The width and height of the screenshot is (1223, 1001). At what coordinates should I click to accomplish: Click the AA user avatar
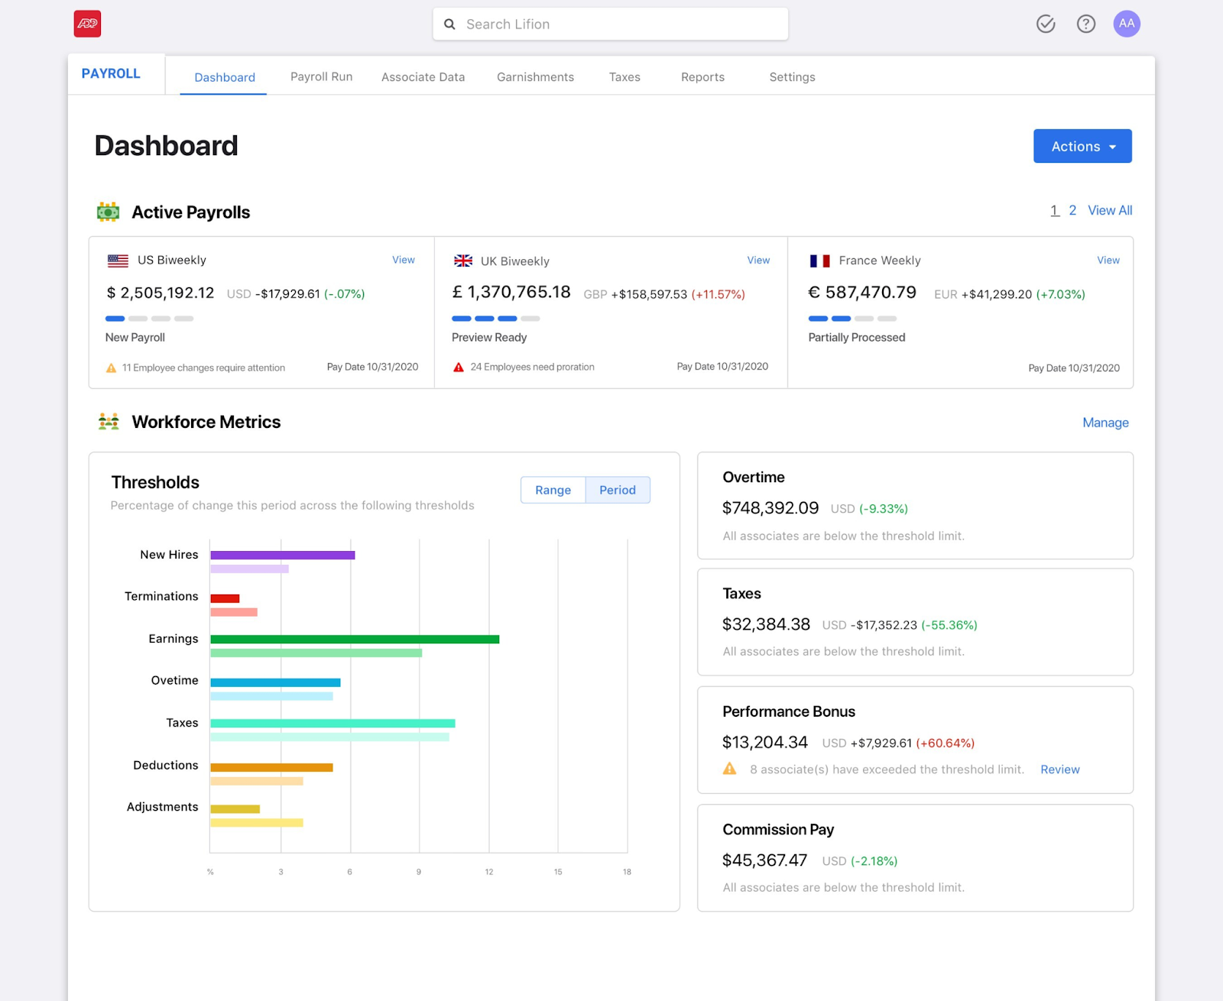click(1126, 24)
